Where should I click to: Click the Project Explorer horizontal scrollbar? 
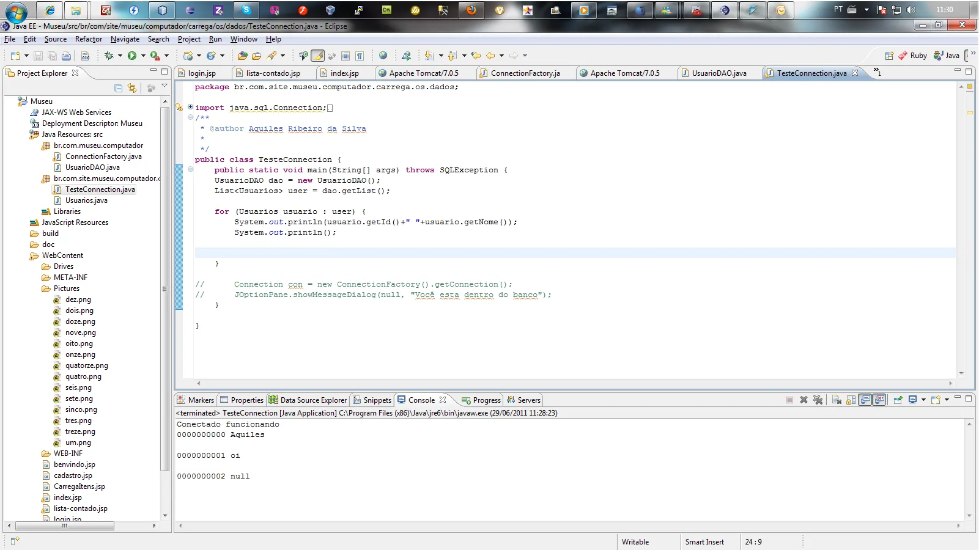64,526
